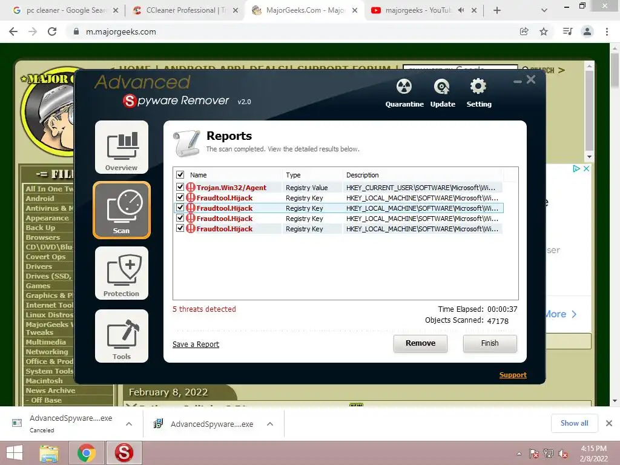
Task: Open the Multimedia category on MajorGeeks
Action: (46, 342)
